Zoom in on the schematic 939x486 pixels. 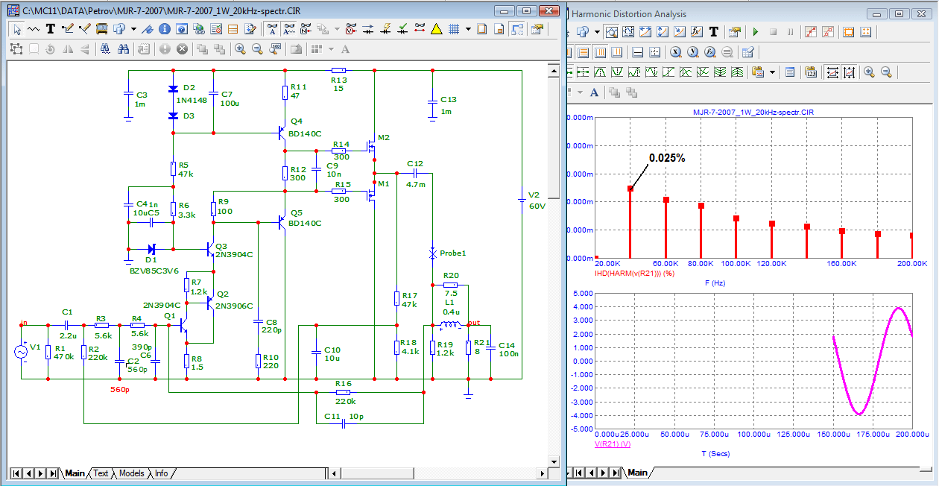click(x=240, y=49)
